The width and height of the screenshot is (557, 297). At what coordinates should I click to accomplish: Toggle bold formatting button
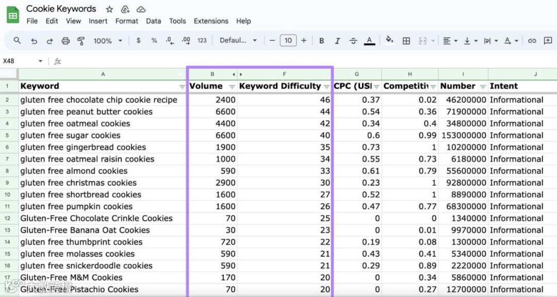point(321,41)
